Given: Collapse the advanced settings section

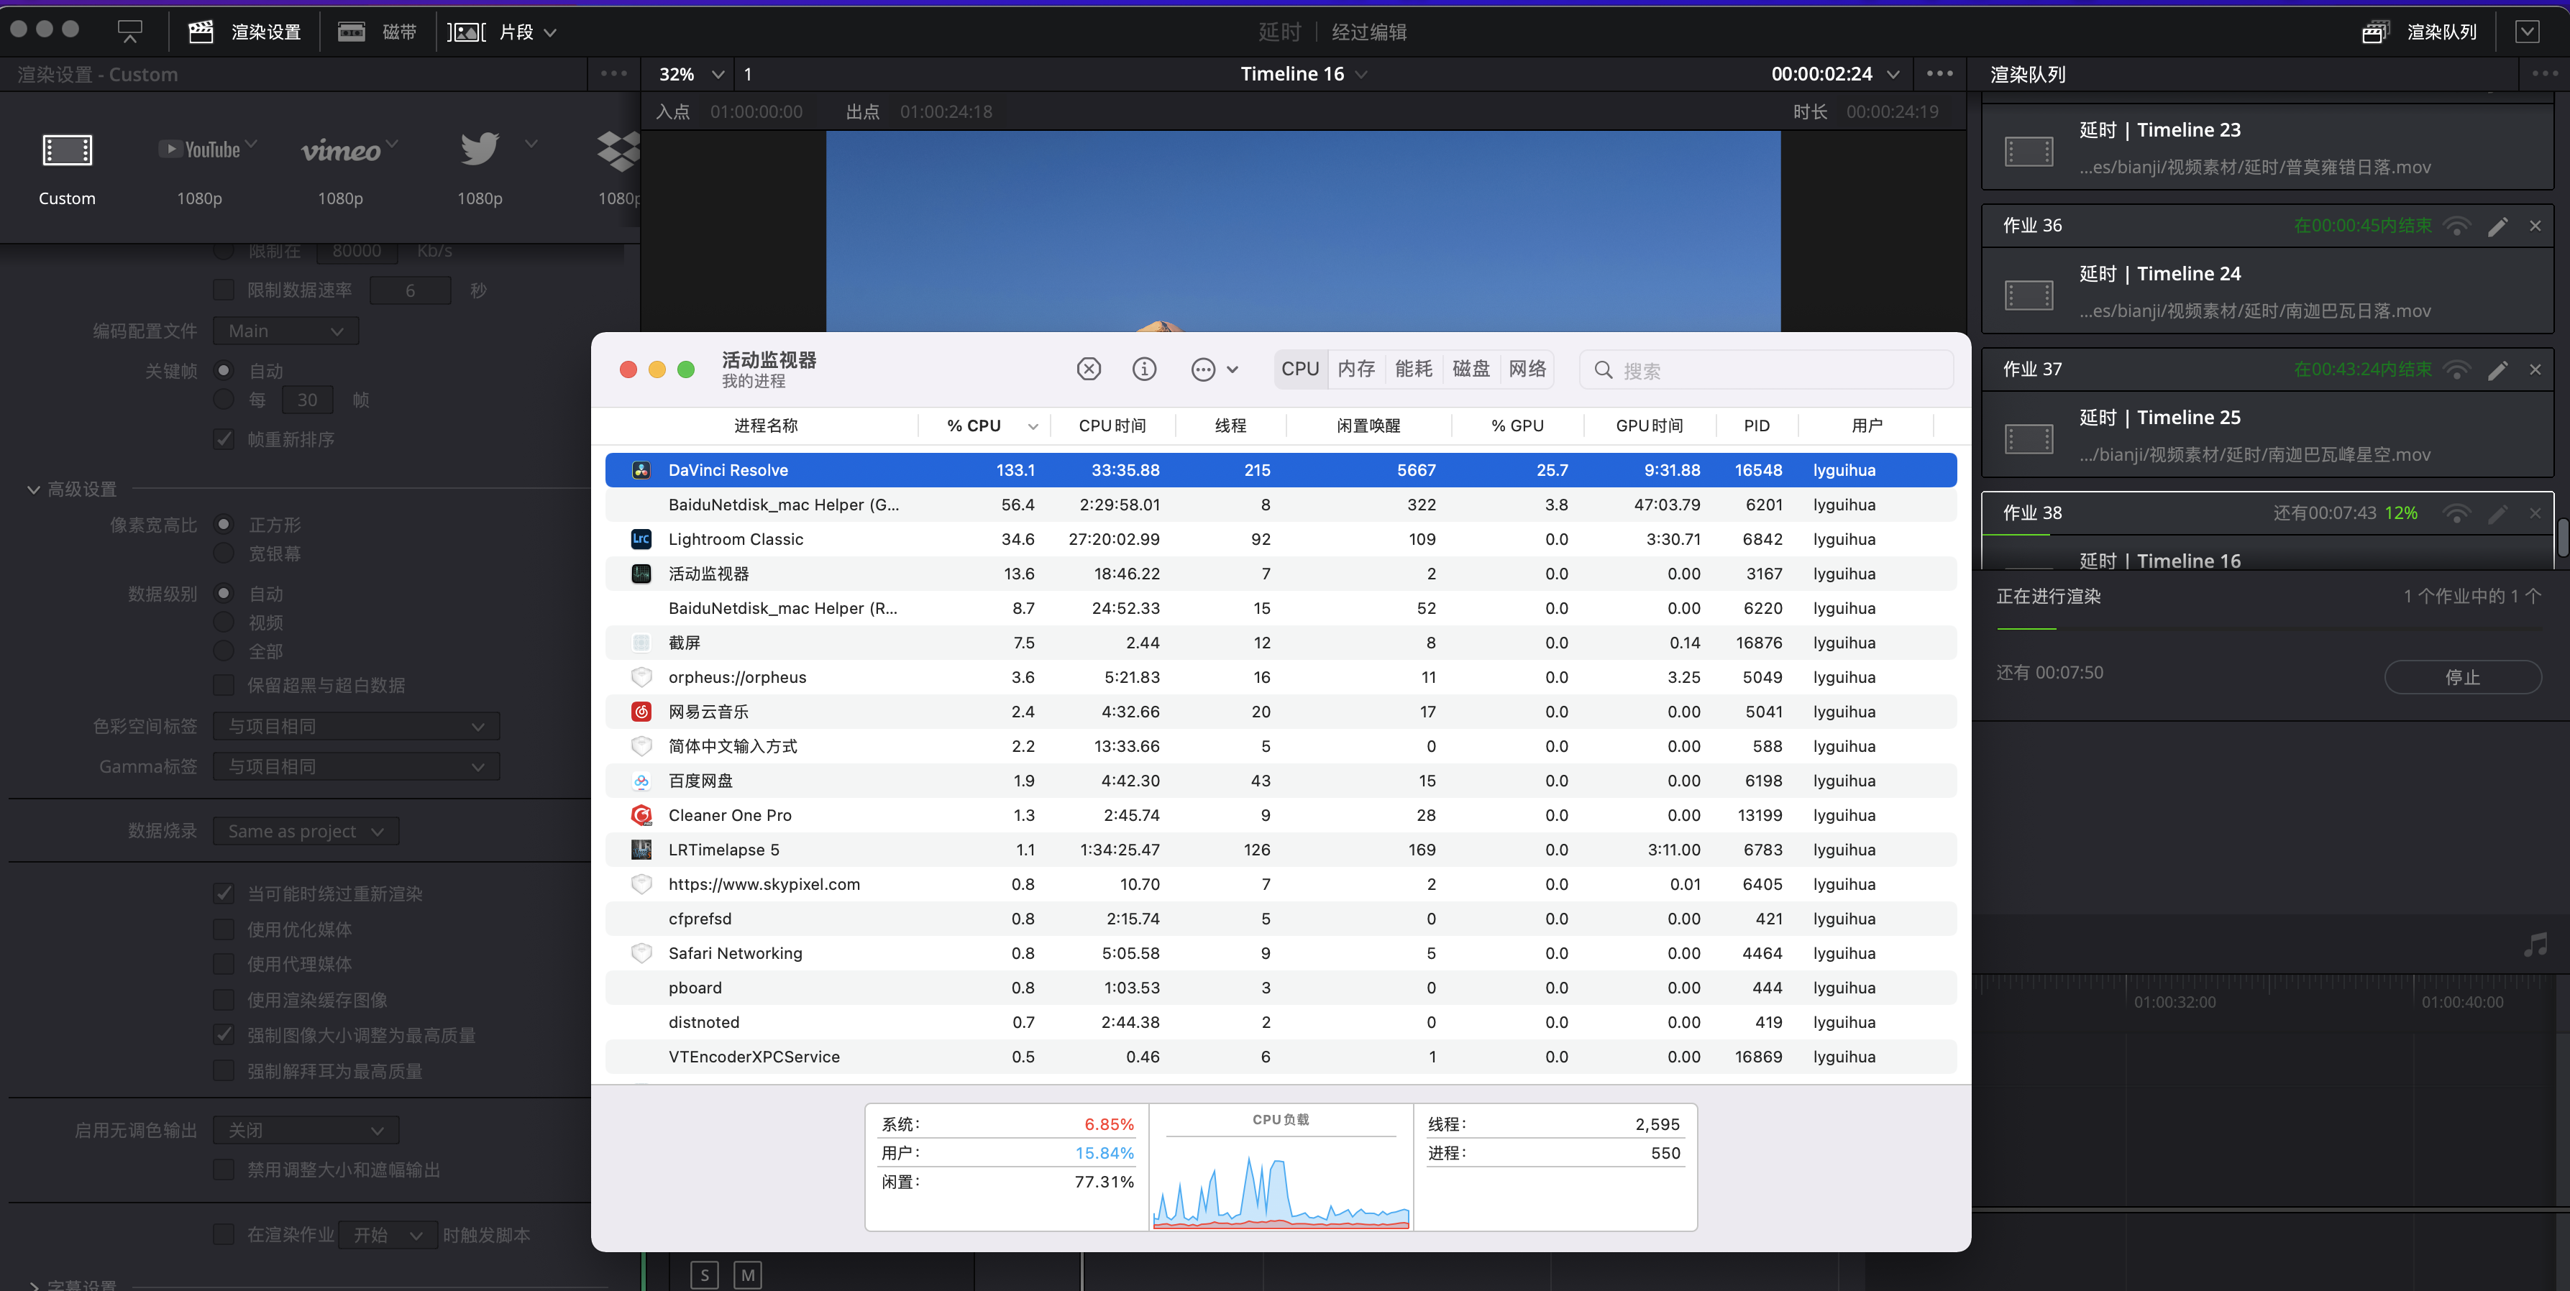Looking at the screenshot, I should coord(34,489).
